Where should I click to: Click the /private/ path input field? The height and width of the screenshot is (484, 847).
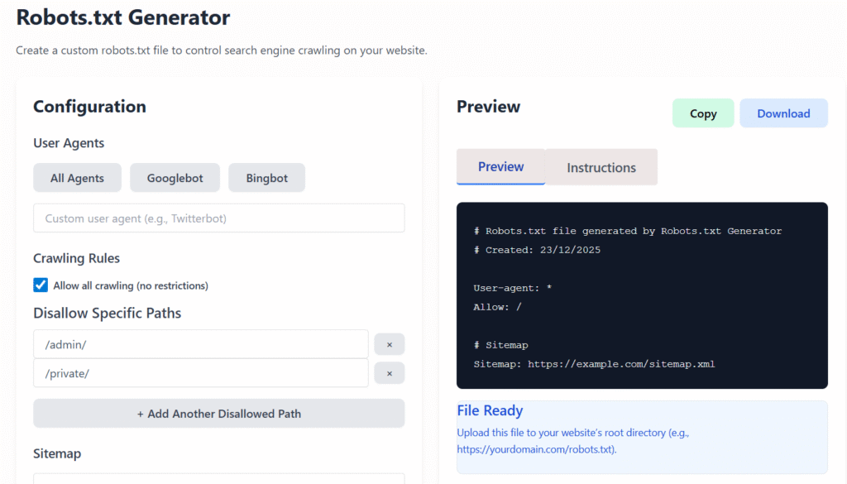tap(200, 373)
